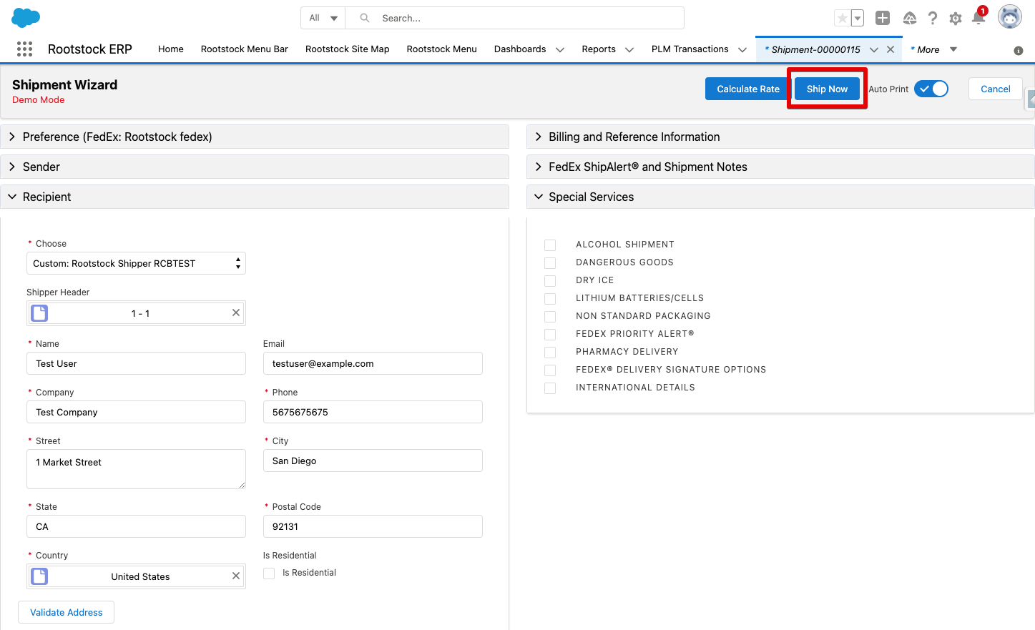1035x630 pixels.
Task: Open Shipment tab options chevron
Action: pyautogui.click(x=874, y=49)
